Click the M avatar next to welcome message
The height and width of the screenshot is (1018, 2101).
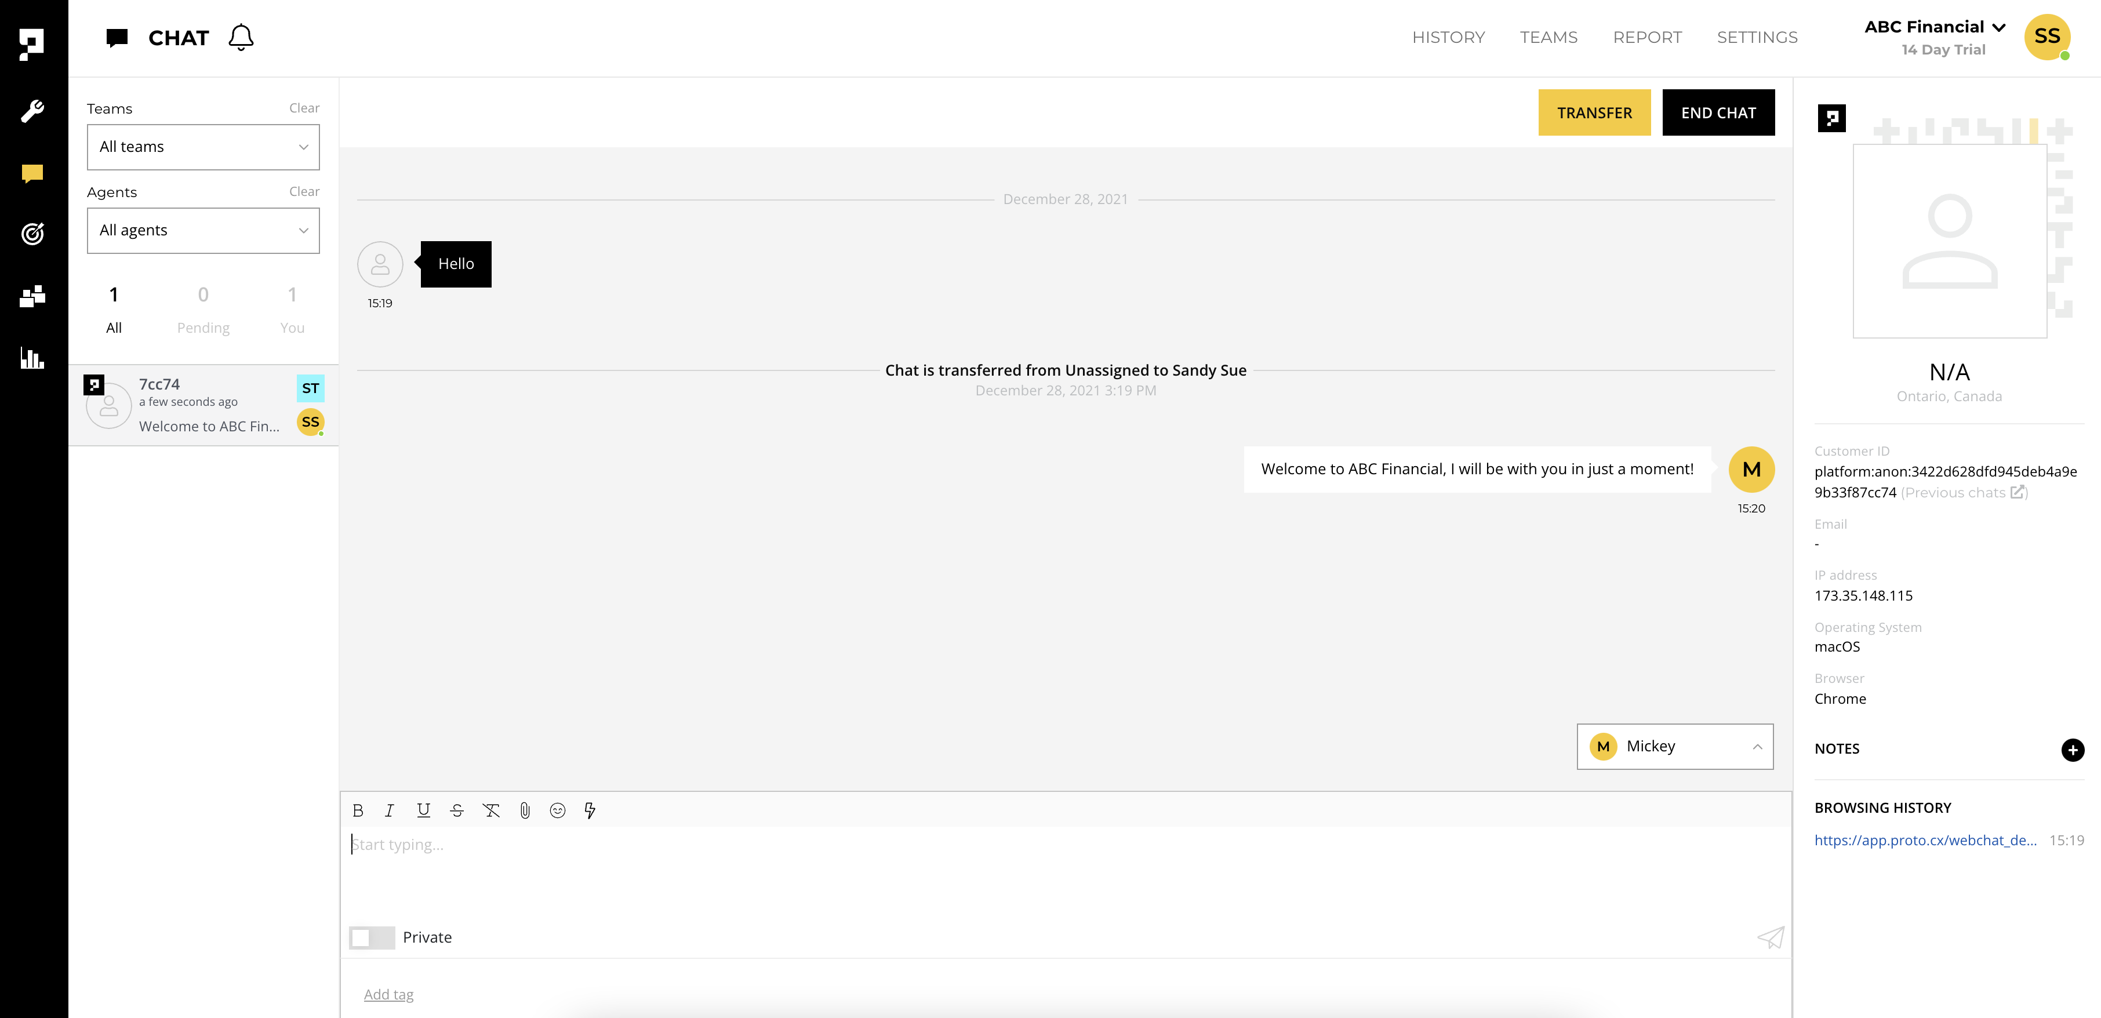1751,469
